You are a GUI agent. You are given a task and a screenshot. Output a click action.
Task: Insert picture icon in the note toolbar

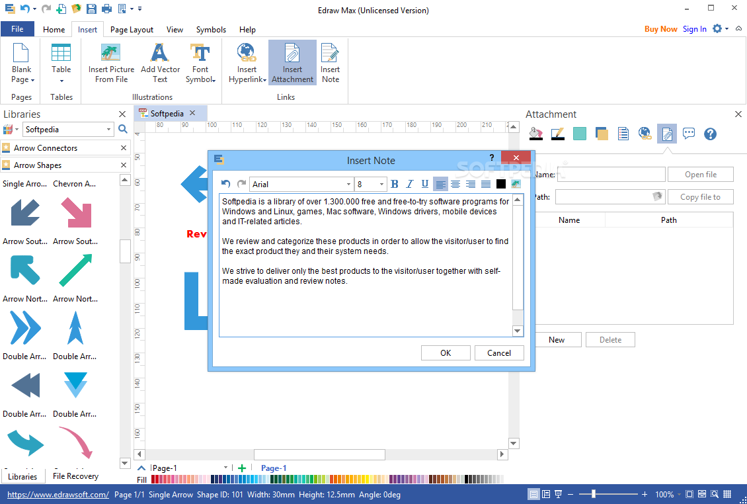click(x=516, y=184)
